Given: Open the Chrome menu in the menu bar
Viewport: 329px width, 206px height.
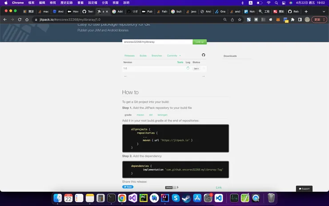Looking at the screenshot, I should (18, 3).
